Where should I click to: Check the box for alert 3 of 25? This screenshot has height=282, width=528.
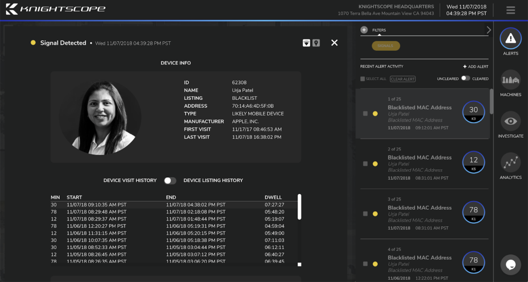(366, 213)
